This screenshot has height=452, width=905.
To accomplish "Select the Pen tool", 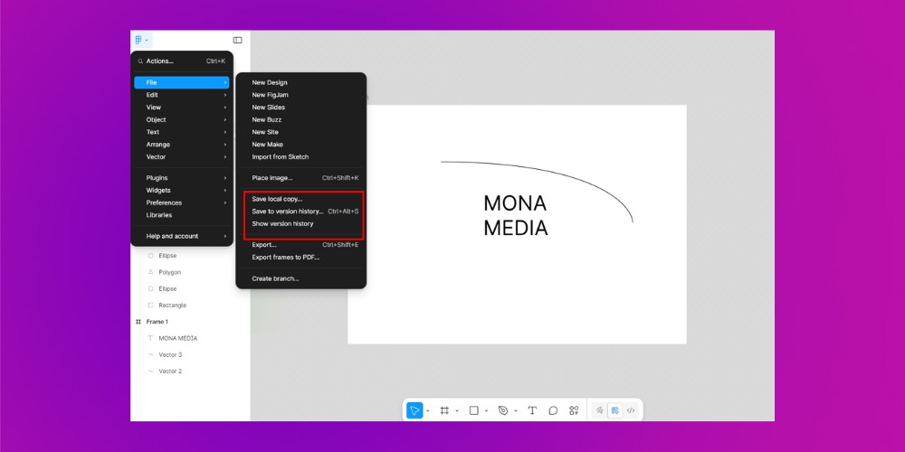I will (x=503, y=410).
